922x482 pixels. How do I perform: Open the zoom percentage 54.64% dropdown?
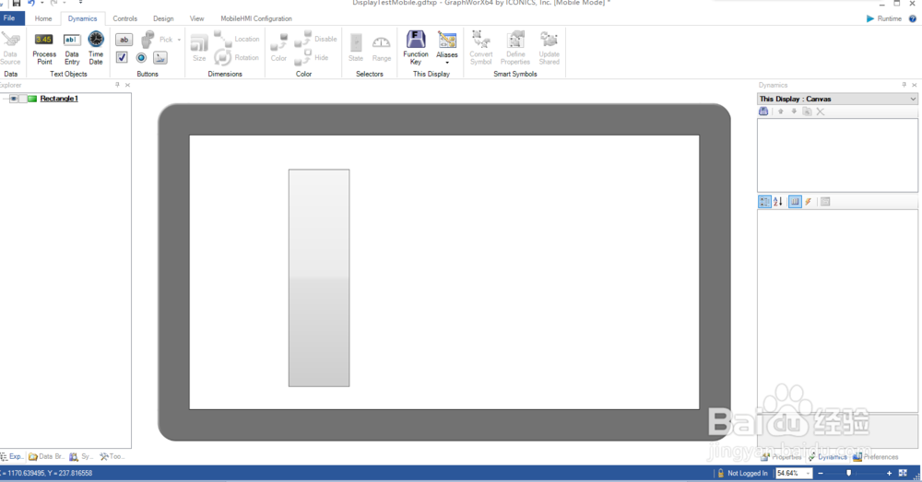click(x=809, y=473)
